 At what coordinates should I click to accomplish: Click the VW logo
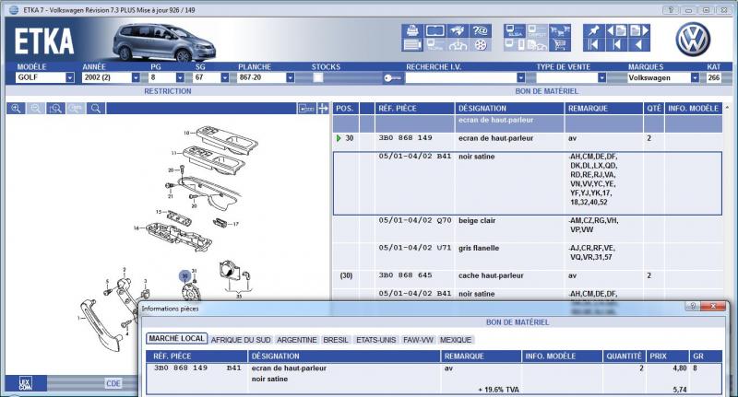693,40
